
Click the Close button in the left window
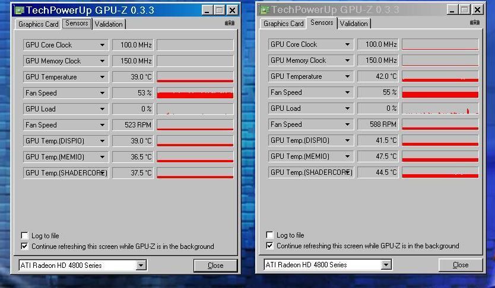[x=215, y=265]
